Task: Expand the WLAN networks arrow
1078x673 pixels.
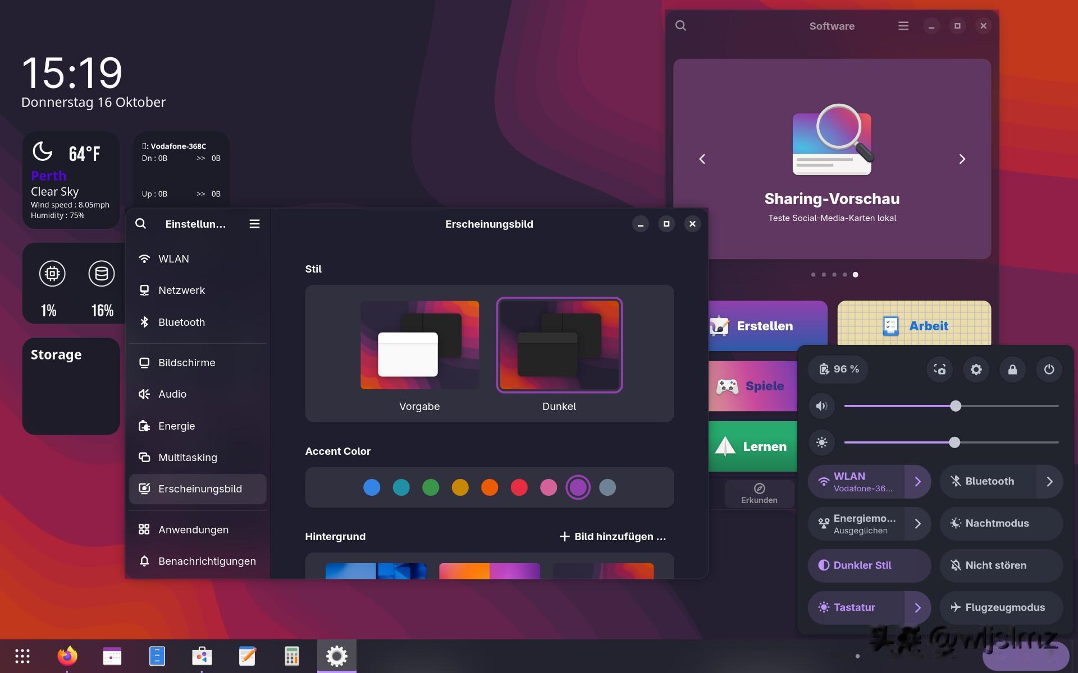Action: [917, 481]
